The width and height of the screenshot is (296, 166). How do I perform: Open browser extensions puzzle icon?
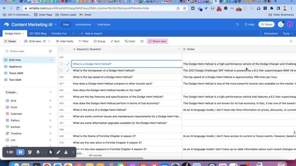[x=271, y=8]
